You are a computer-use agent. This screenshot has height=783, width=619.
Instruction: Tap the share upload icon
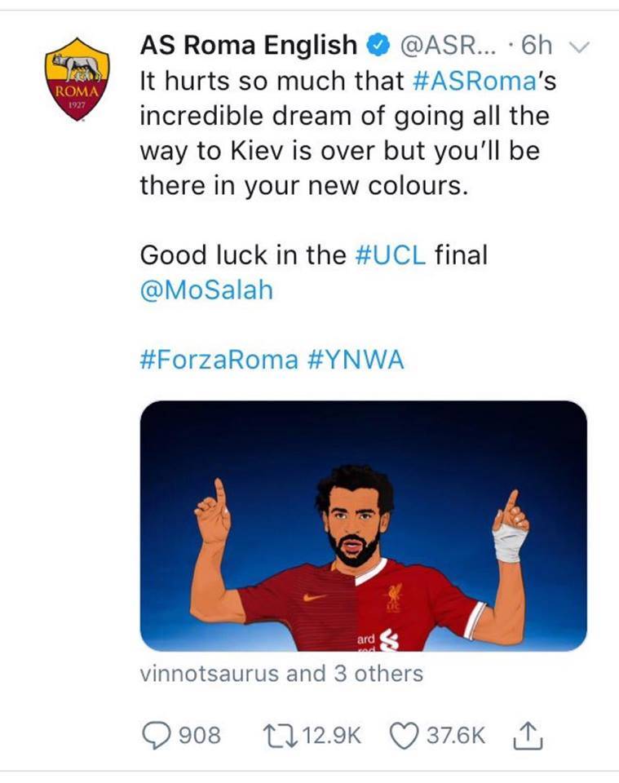point(526,736)
